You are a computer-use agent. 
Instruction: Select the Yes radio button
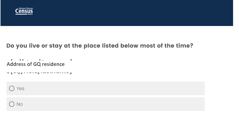click(12, 89)
